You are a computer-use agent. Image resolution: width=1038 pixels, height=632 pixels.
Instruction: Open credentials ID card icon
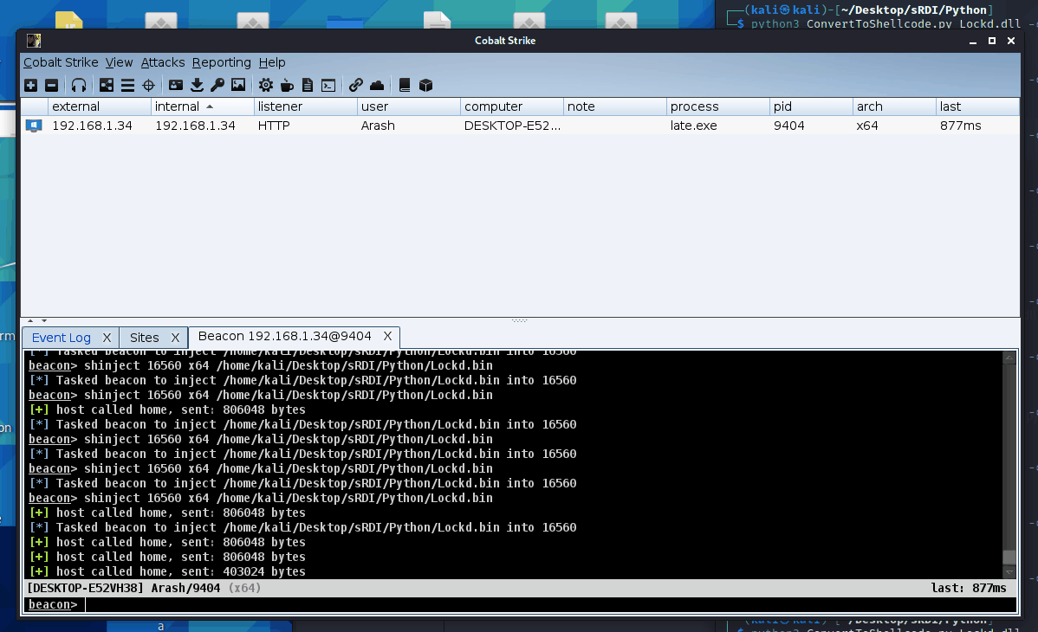[175, 86]
